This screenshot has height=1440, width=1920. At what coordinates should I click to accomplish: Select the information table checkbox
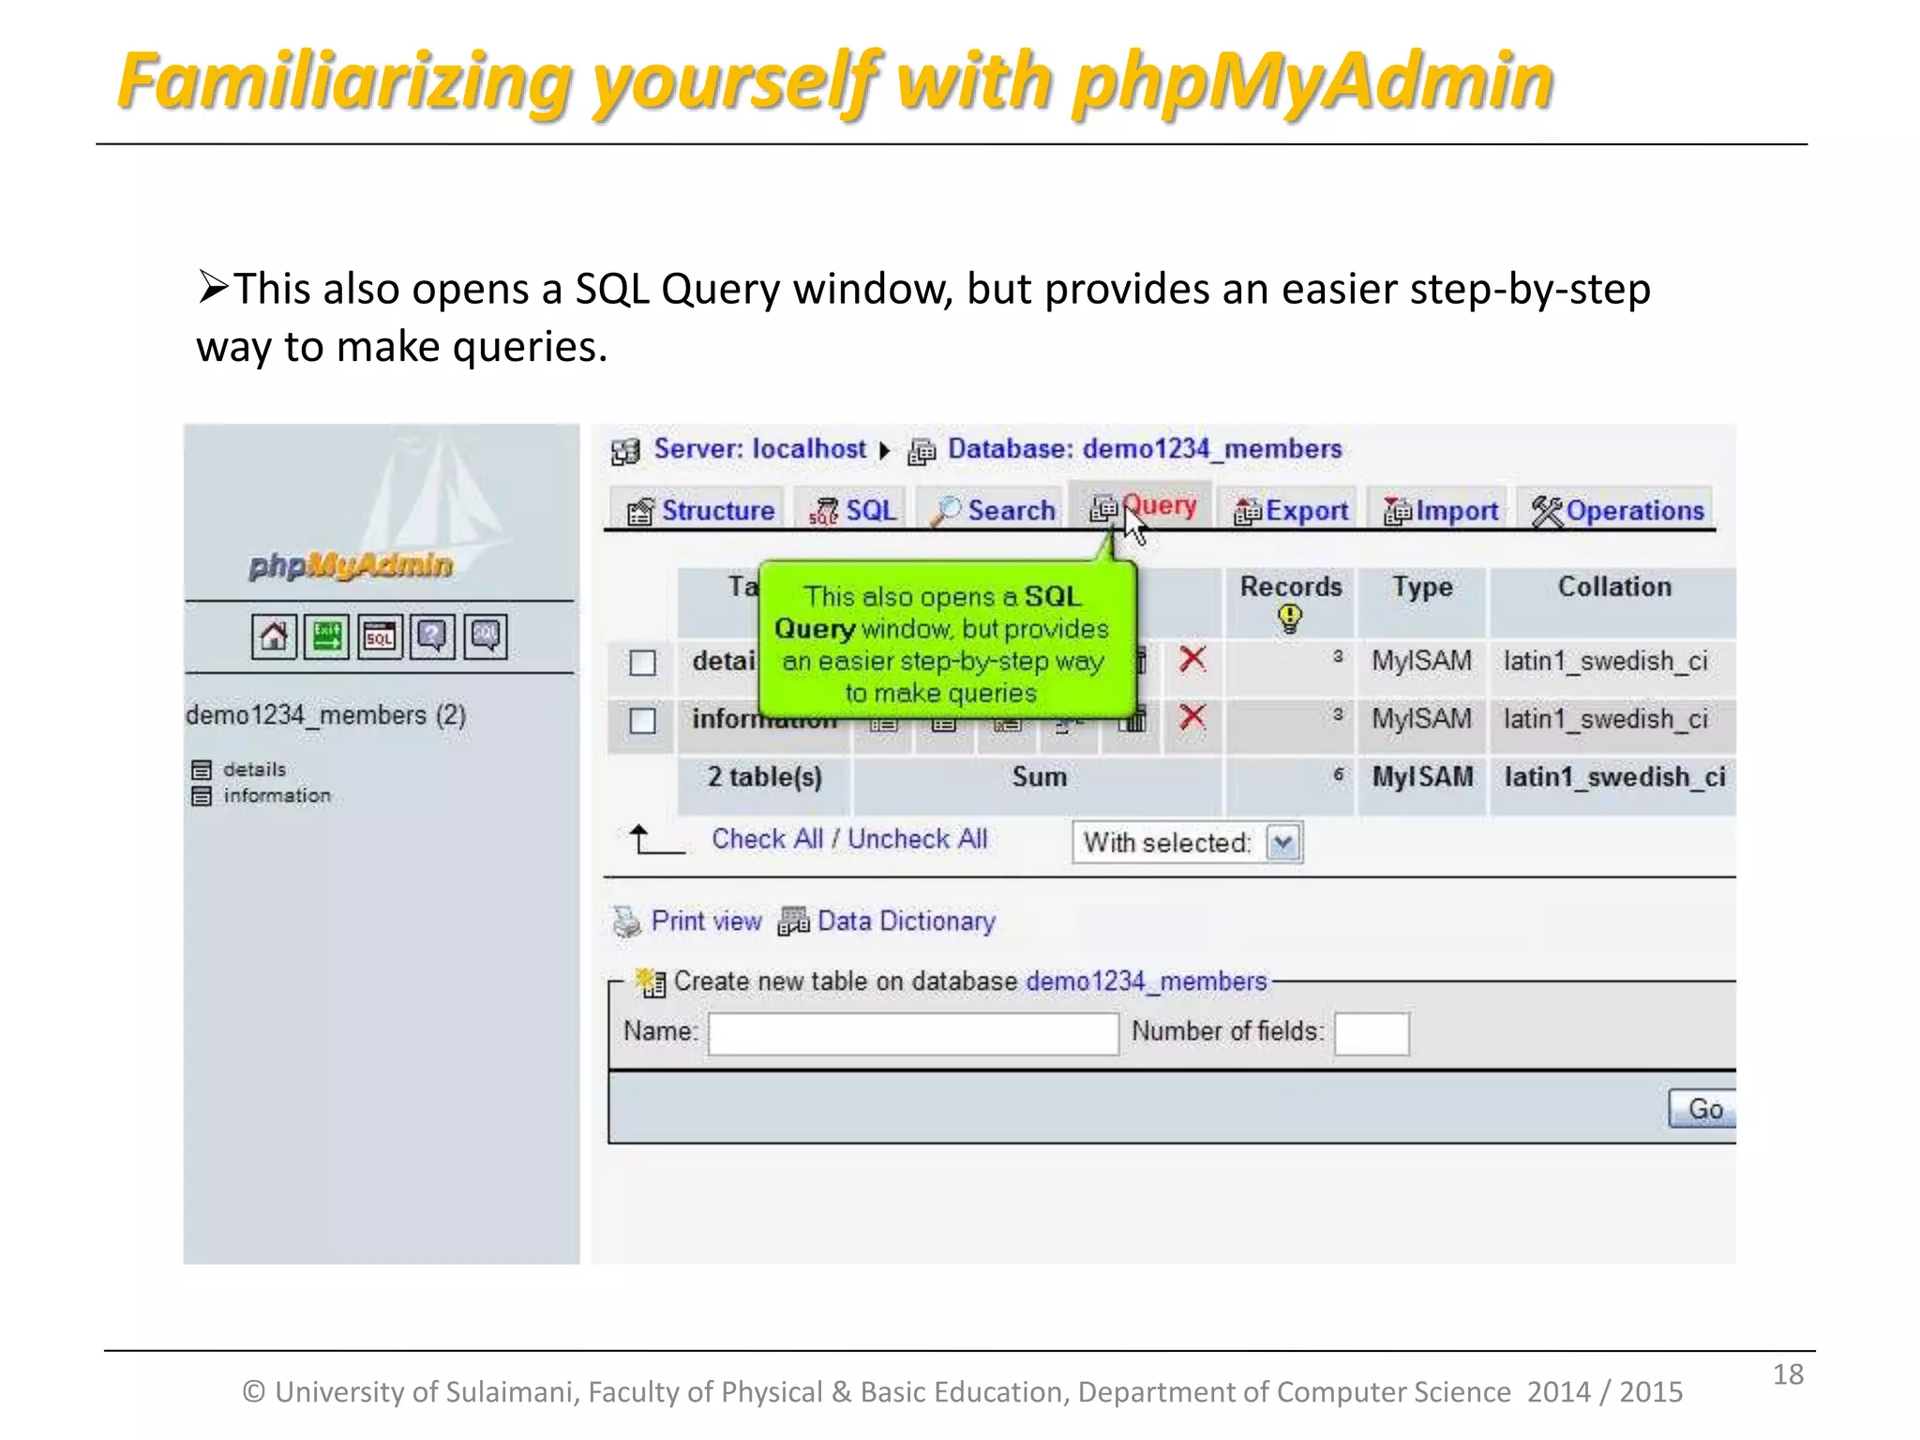click(x=642, y=721)
